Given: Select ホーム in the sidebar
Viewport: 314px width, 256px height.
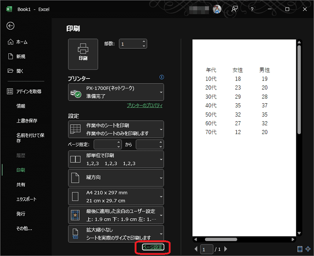Looking at the screenshot, I should pyautogui.click(x=22, y=42).
